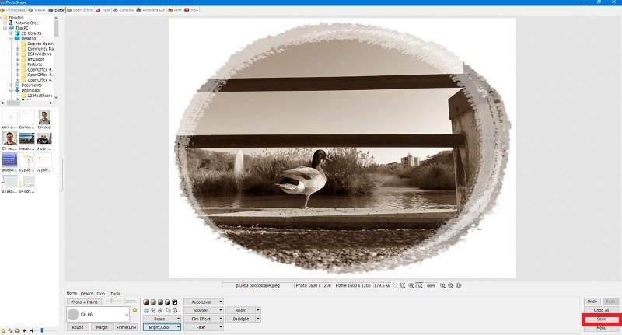Open the Bright,Color dropdown arrow
Image resolution: width=622 pixels, height=335 pixels.
pyautogui.click(x=178, y=327)
